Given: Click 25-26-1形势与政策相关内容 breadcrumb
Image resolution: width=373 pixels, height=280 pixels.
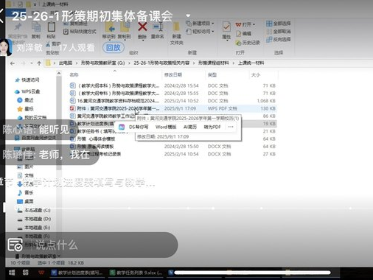Looking at the screenshot, I should [161, 63].
